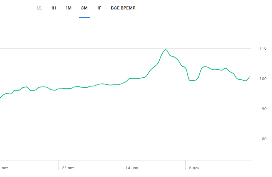Click the 110 price axis label

tap(263, 48)
